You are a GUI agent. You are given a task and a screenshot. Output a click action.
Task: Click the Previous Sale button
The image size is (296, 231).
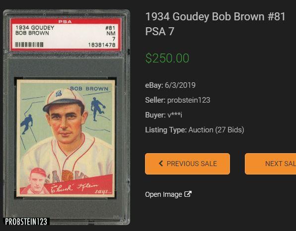(187, 164)
